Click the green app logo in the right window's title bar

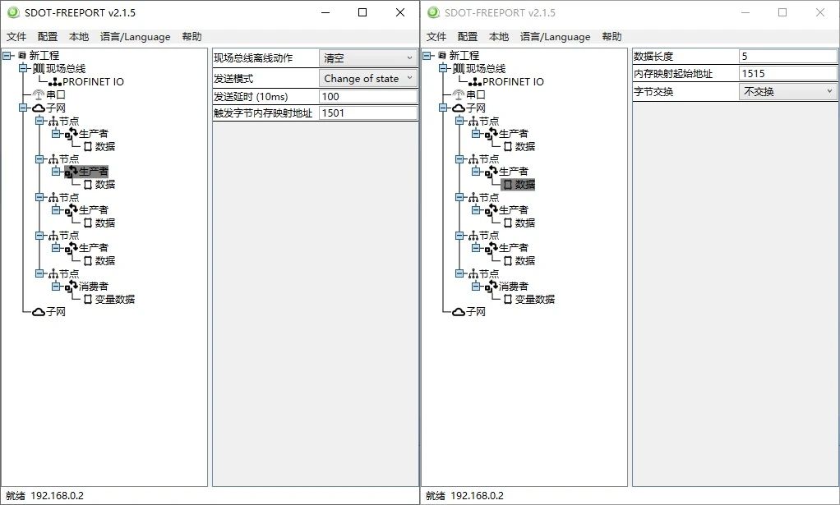tap(433, 12)
